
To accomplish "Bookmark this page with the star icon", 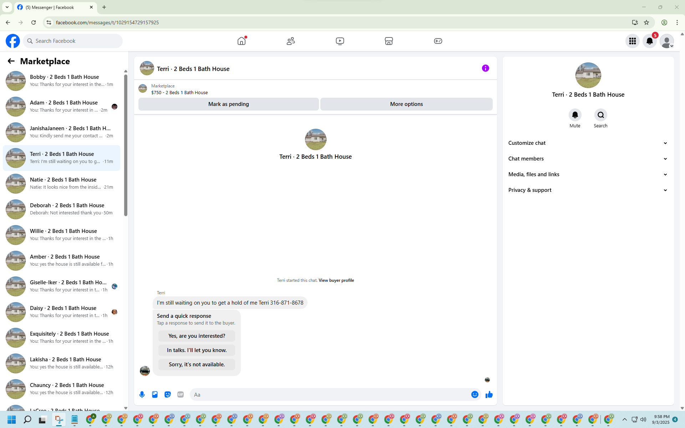I will [646, 22].
